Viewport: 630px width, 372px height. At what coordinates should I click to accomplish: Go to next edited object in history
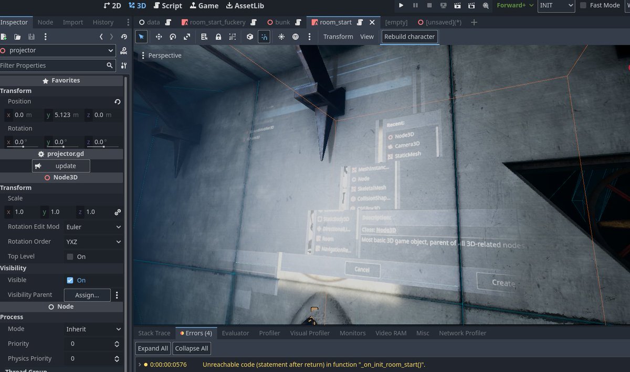point(111,37)
